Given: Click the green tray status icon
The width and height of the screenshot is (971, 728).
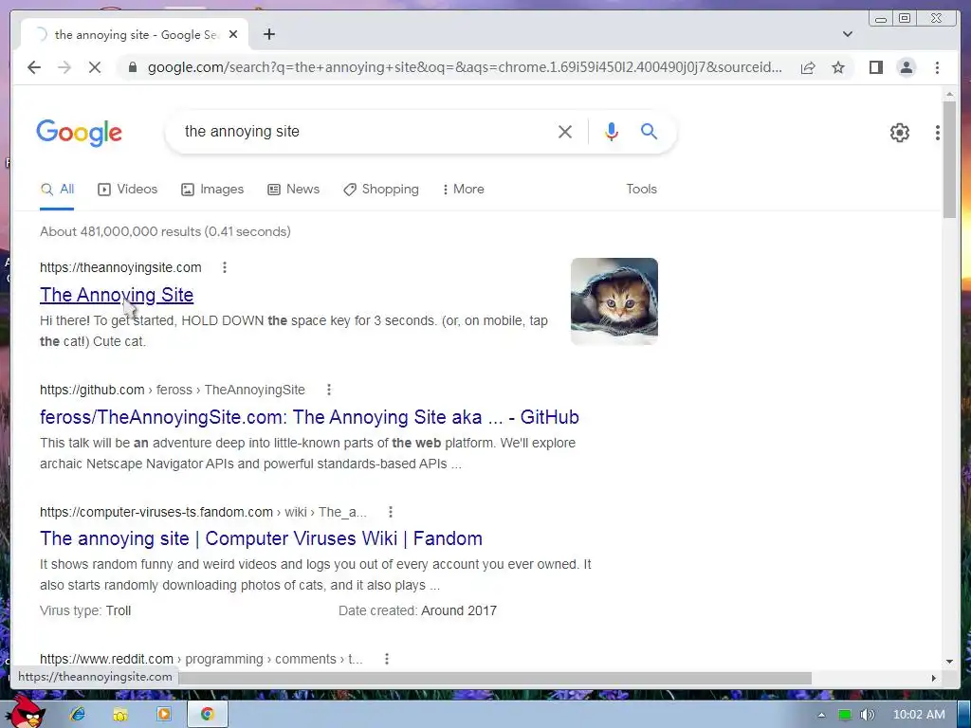Looking at the screenshot, I should [x=844, y=715].
